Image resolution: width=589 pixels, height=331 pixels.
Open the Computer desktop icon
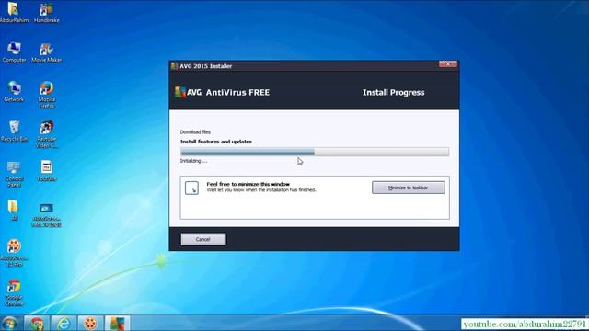click(14, 52)
